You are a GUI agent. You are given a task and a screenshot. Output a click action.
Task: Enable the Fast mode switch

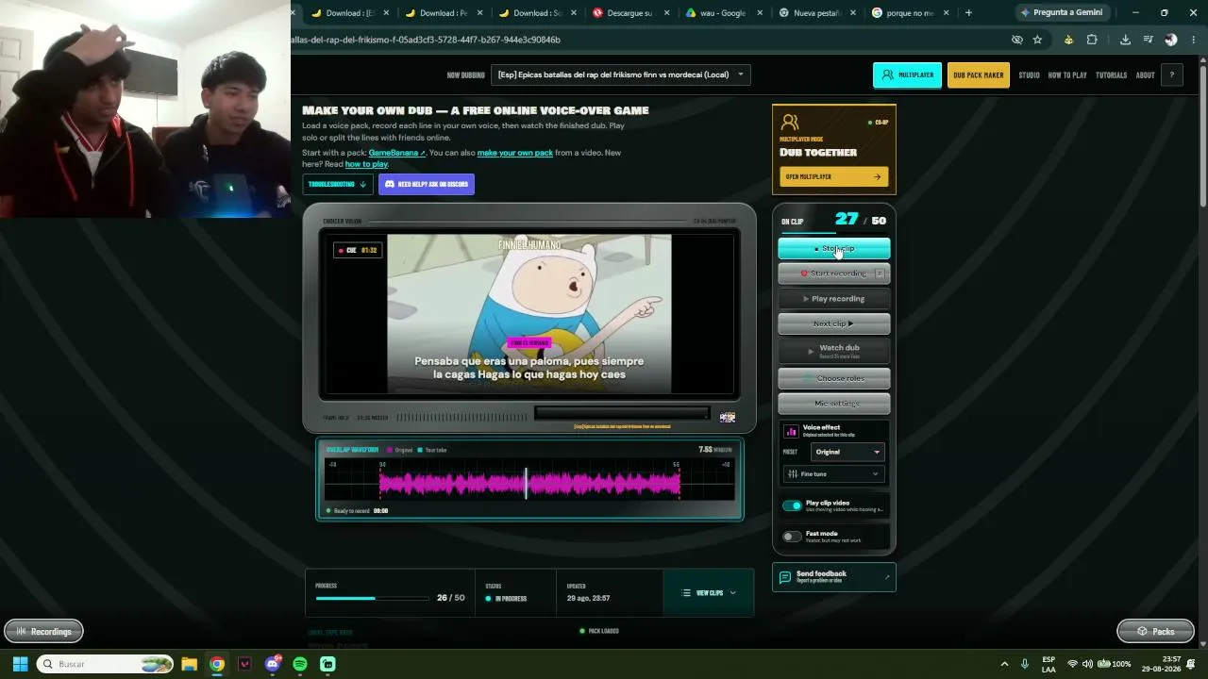pyautogui.click(x=792, y=537)
